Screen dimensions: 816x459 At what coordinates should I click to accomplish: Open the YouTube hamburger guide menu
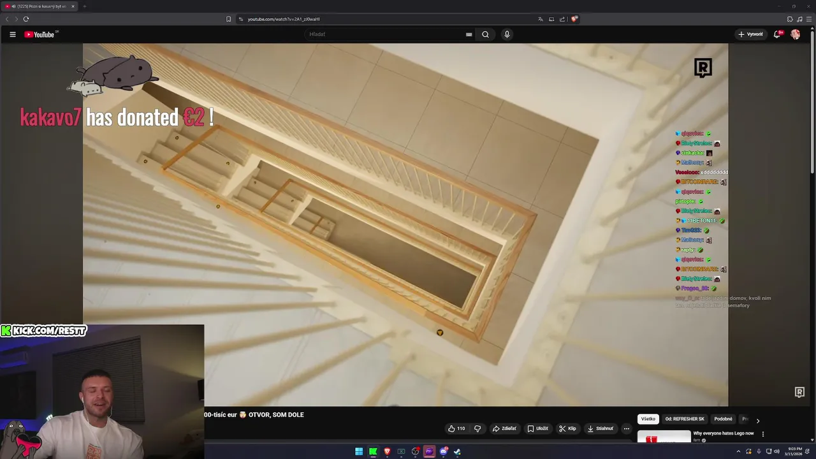point(12,34)
